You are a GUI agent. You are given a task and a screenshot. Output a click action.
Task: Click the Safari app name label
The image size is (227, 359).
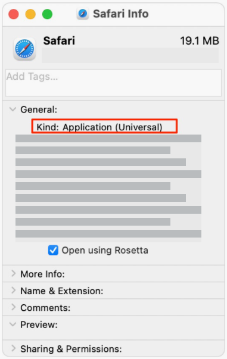coord(59,41)
